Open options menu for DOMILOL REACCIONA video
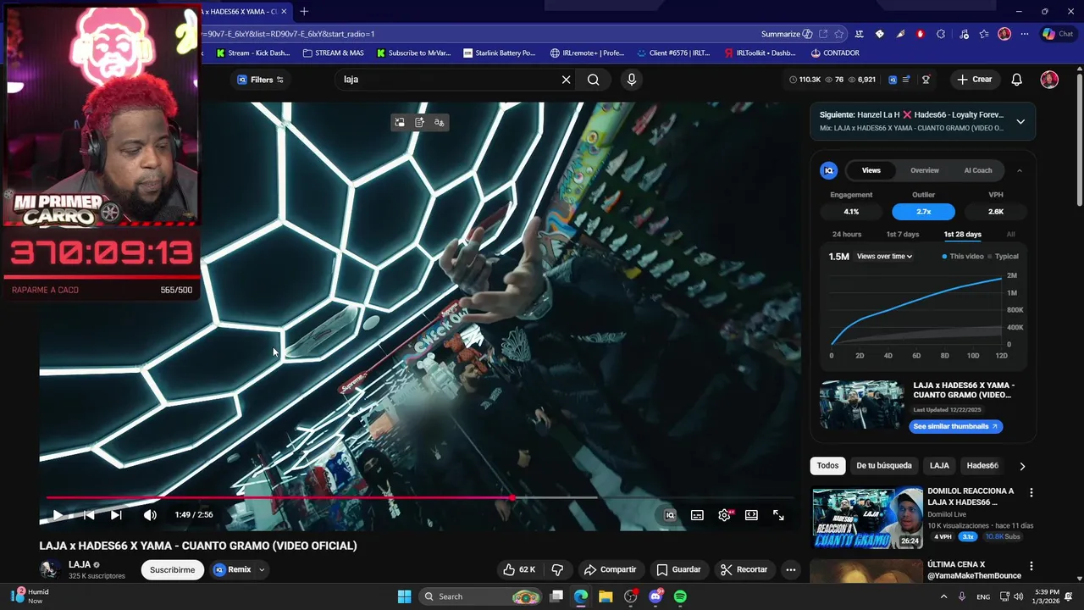The image size is (1084, 610). click(1031, 492)
